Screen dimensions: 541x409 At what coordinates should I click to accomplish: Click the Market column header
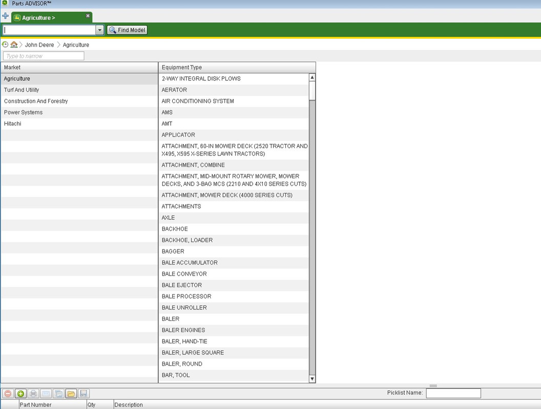tap(79, 67)
